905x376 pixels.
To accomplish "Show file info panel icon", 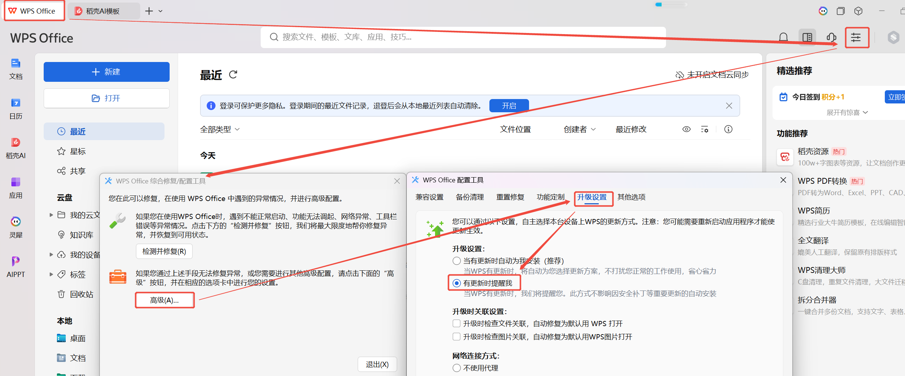I will coord(728,129).
